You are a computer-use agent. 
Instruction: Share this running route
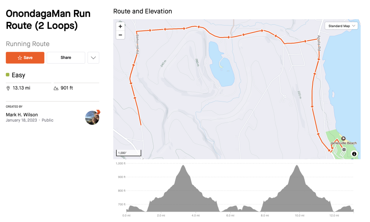(66, 58)
